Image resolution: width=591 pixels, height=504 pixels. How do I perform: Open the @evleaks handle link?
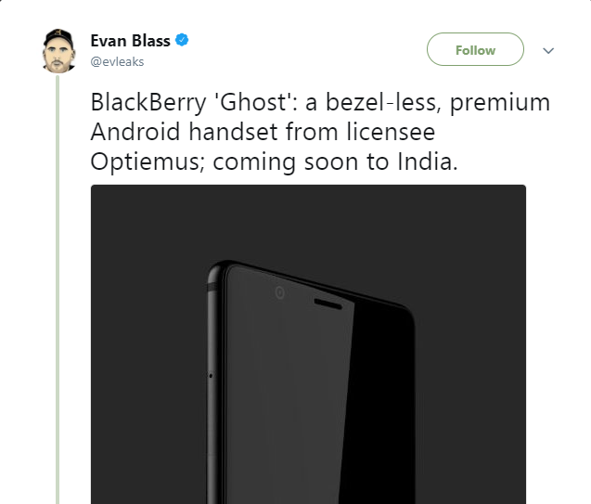point(117,62)
